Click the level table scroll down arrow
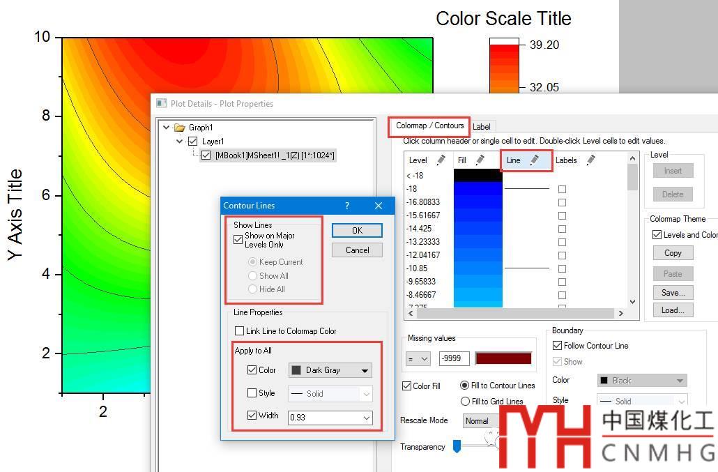 click(632, 302)
